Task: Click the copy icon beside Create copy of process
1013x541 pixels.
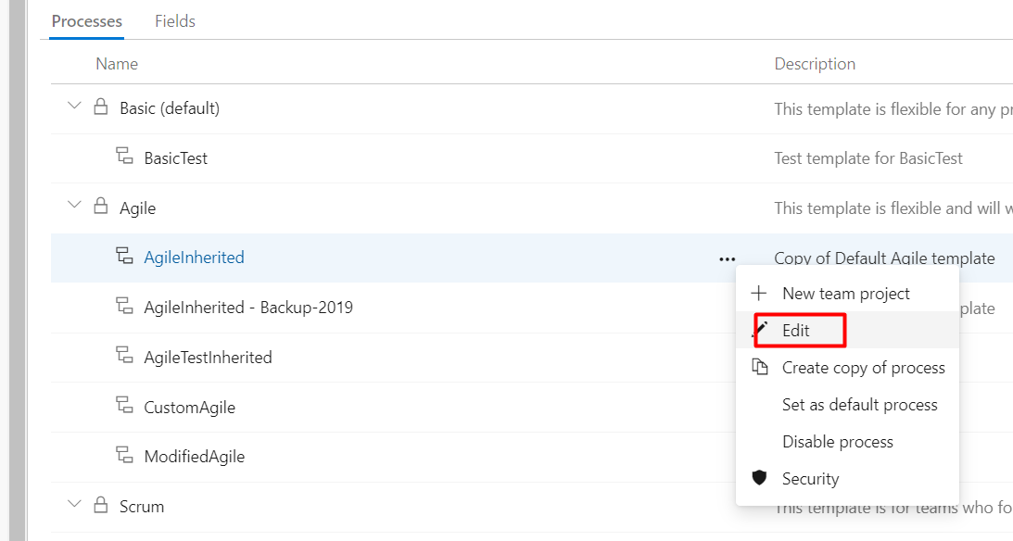Action: click(760, 367)
